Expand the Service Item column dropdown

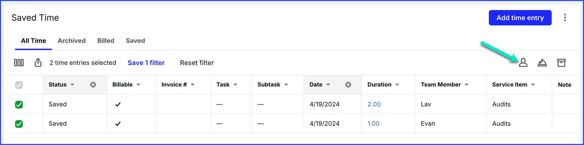533,85
